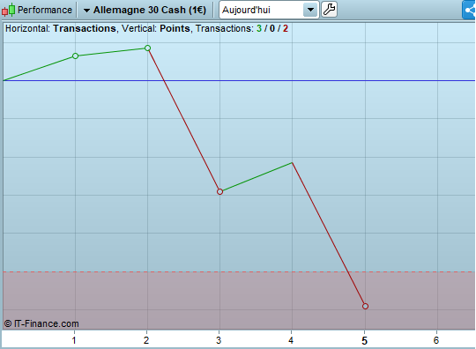Click axis label 4 on horizontal axis
Viewport: 476px width, 349px height.
(x=291, y=340)
